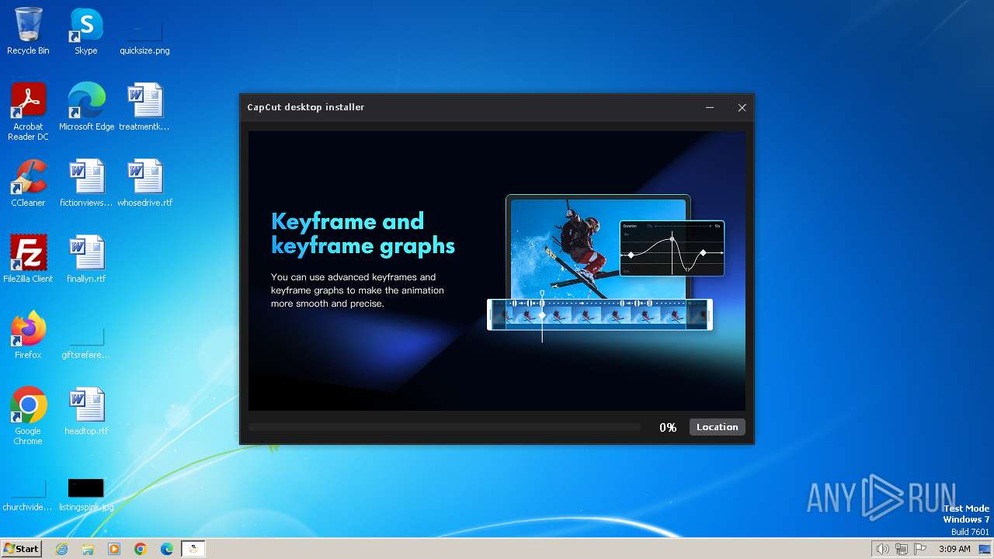Launch Microsoft Edge desktop shortcut
Screen dimensions: 994x559
[x=86, y=107]
